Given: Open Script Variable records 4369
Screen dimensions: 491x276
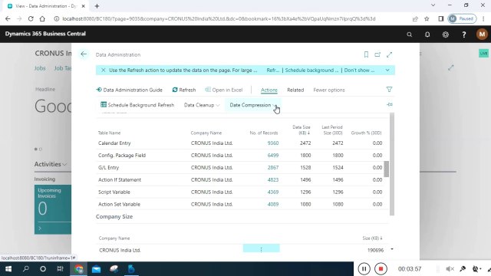Looking at the screenshot, I should tap(273, 192).
